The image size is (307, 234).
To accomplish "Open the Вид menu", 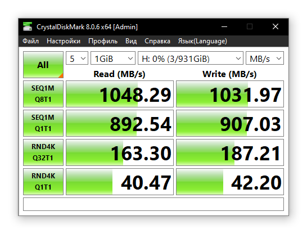I will tap(131, 41).
